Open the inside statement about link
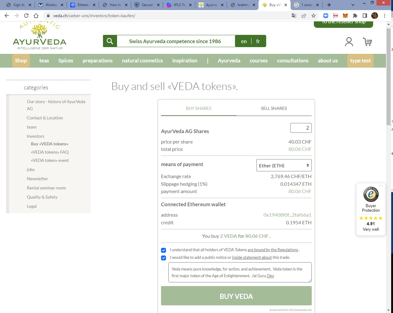 [x=252, y=258]
